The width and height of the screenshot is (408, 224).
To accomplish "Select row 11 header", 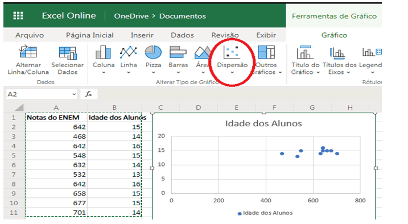I will click(14, 213).
